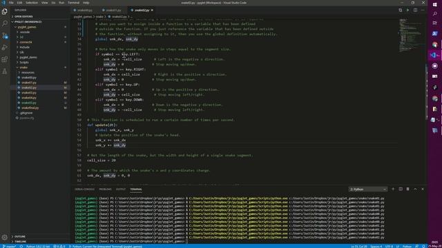Open the Explorer view in activity bar
This screenshot has height=248, width=442.
pos(5,12)
